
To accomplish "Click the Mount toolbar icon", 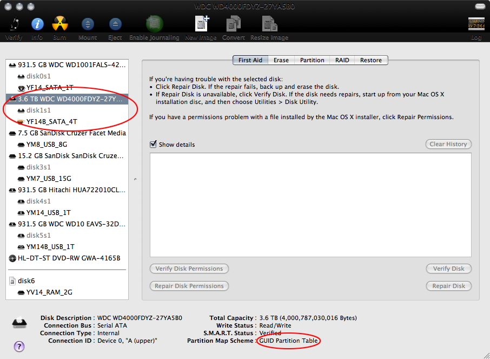I will click(88, 24).
